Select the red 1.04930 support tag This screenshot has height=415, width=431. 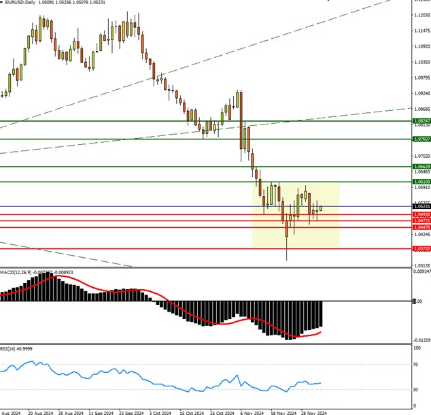421,215
